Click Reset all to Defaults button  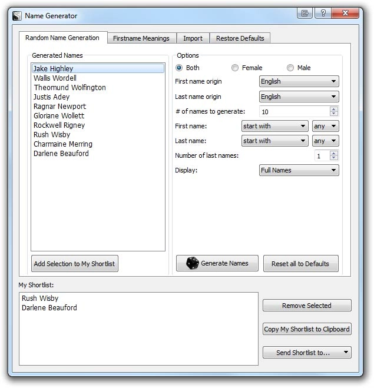(301, 264)
